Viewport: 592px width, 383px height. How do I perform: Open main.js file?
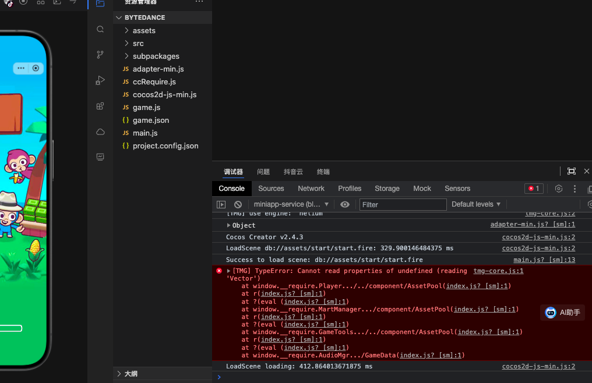(163, 133)
